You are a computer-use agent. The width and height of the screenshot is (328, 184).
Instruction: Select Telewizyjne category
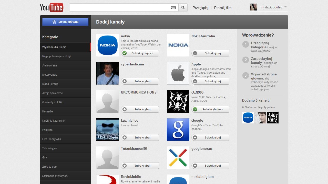tap(65, 148)
